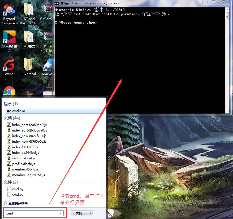Open the KT and KP(xTouch...) folder
The width and height of the screenshot is (233, 219).
click(x=29, y=14)
